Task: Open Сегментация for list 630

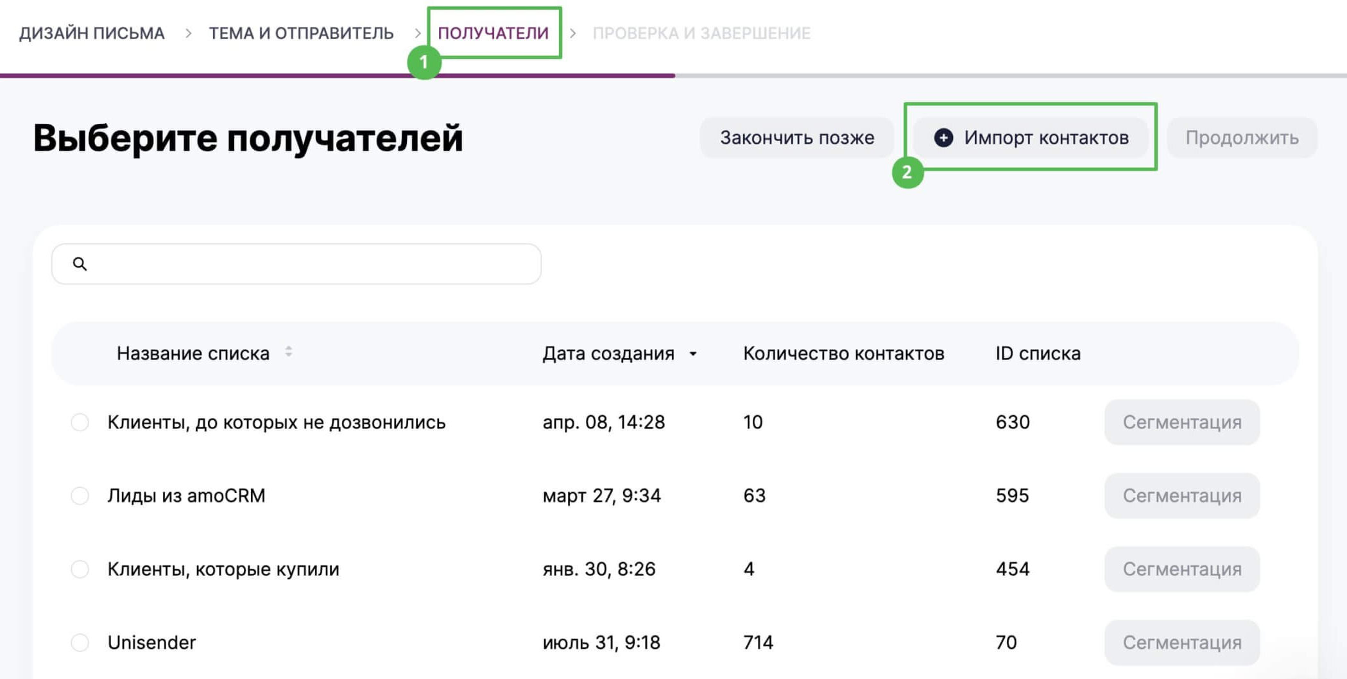Action: coord(1182,422)
